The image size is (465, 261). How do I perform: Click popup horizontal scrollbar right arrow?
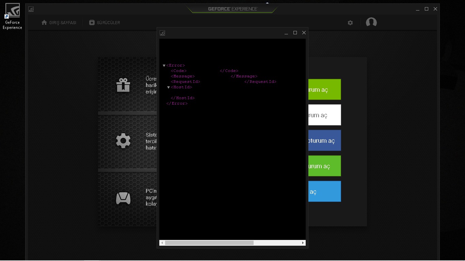click(x=303, y=243)
